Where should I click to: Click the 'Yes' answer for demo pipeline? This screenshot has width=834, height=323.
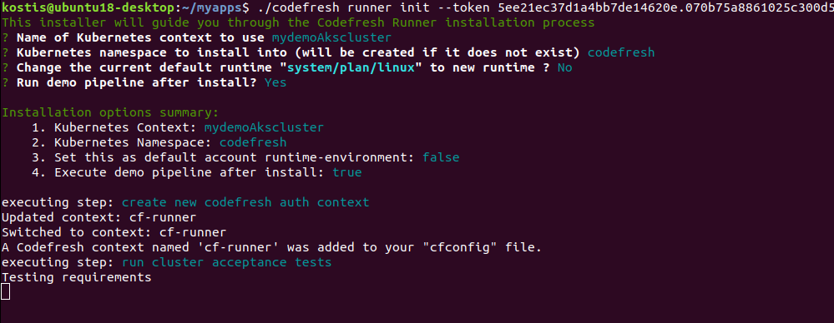(275, 82)
